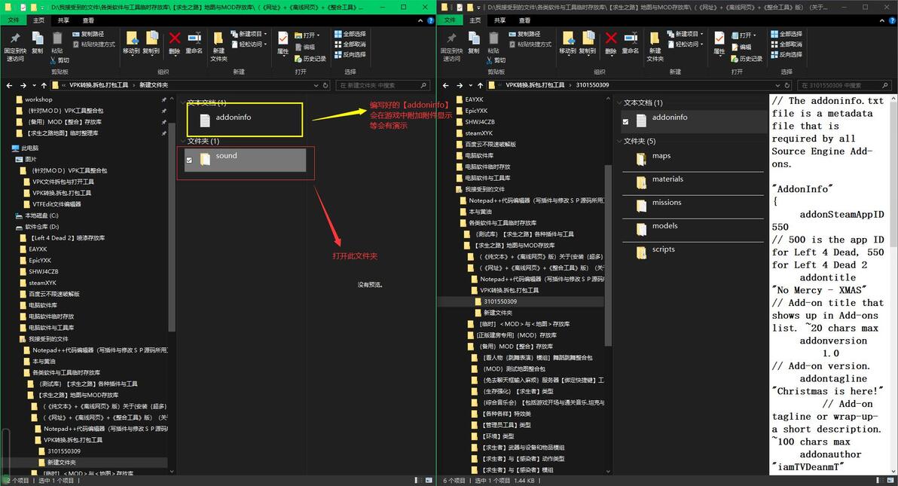Screen dimensions: 898x486
Task: Click right window search box 在 3101550309 中搜索
Action: (845, 85)
